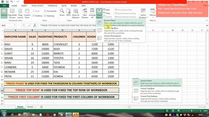
Task: Switch to Sheet2 tab
Action: (30, 107)
